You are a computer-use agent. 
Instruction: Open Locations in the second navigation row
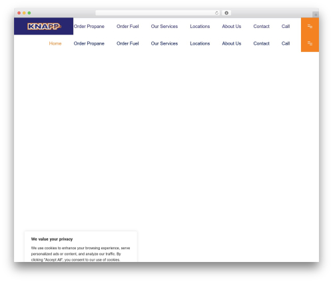[x=200, y=43]
